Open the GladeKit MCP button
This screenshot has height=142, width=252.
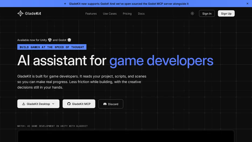point(79,104)
